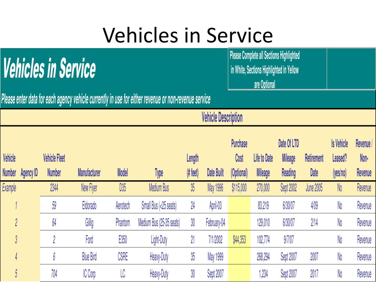Click the 'Light-Duty' type cell
376x282 pixels.
[159, 240]
